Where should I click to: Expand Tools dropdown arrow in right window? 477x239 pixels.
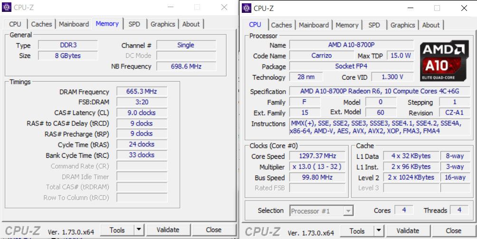click(379, 231)
